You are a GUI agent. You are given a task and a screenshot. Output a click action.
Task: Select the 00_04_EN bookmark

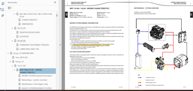click(21, 41)
